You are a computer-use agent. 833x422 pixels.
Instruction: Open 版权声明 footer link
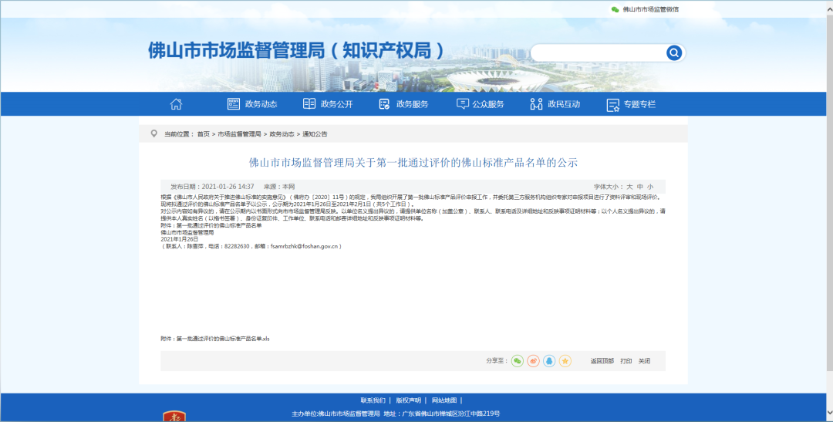[409, 400]
